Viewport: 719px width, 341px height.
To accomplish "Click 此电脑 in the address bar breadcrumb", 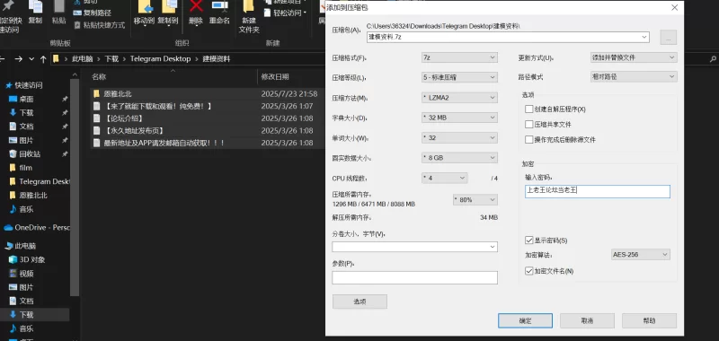I will 82,59.
